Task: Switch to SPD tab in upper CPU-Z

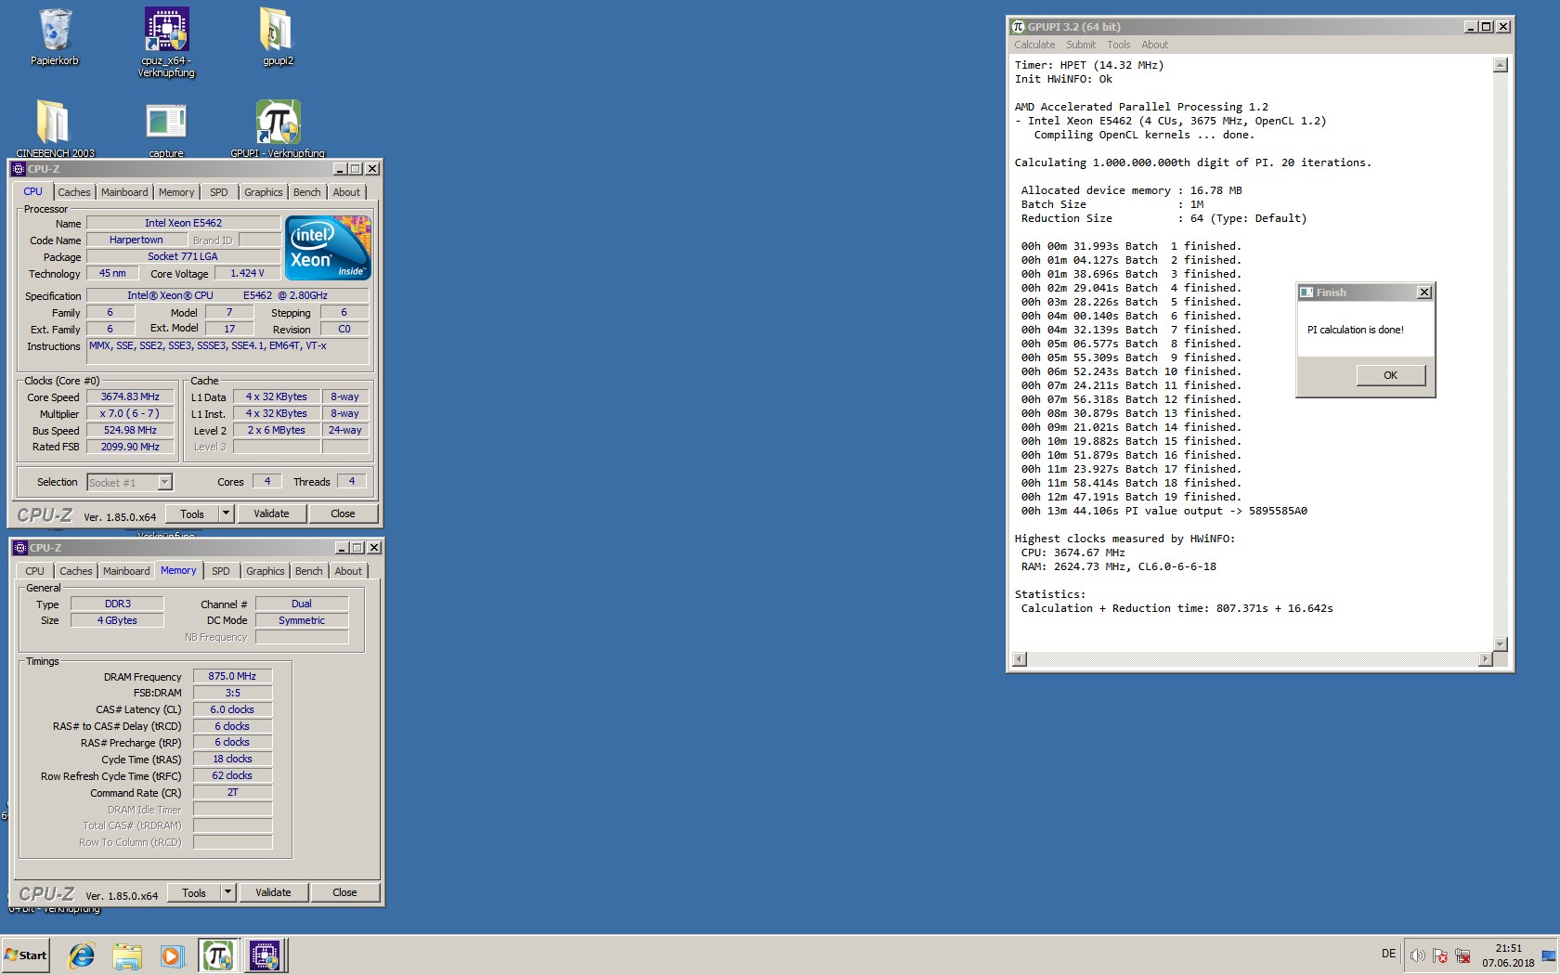Action: (219, 192)
